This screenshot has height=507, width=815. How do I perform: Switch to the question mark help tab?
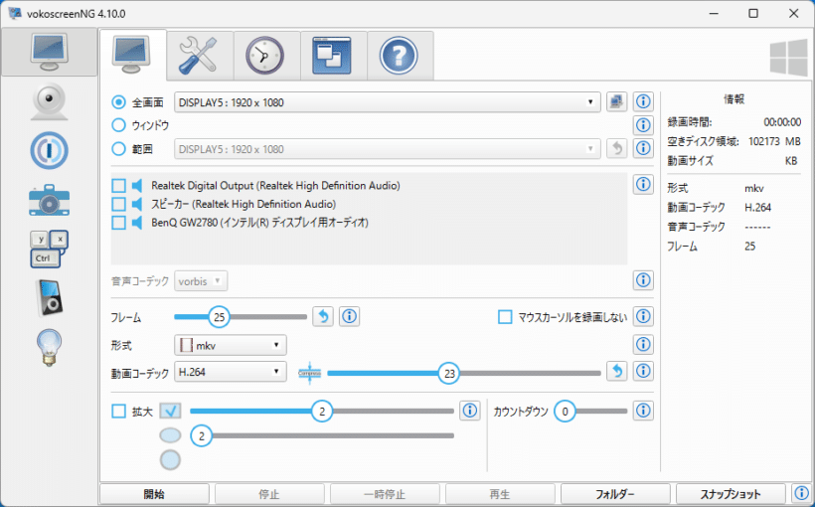[400, 55]
